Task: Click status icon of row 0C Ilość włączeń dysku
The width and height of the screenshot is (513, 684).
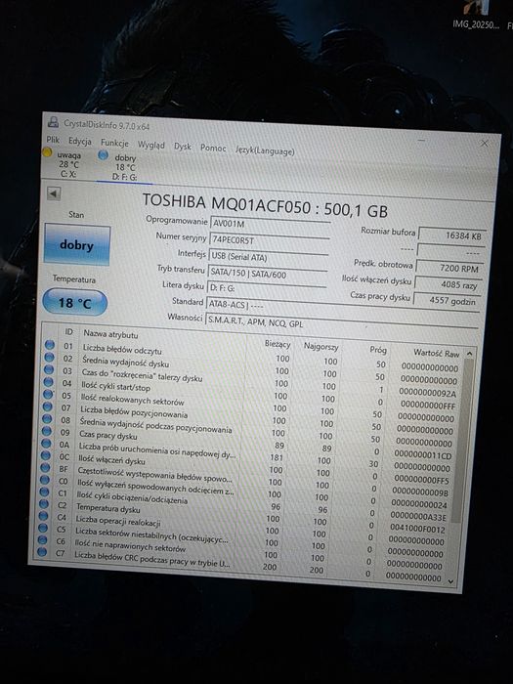Action: [x=45, y=455]
